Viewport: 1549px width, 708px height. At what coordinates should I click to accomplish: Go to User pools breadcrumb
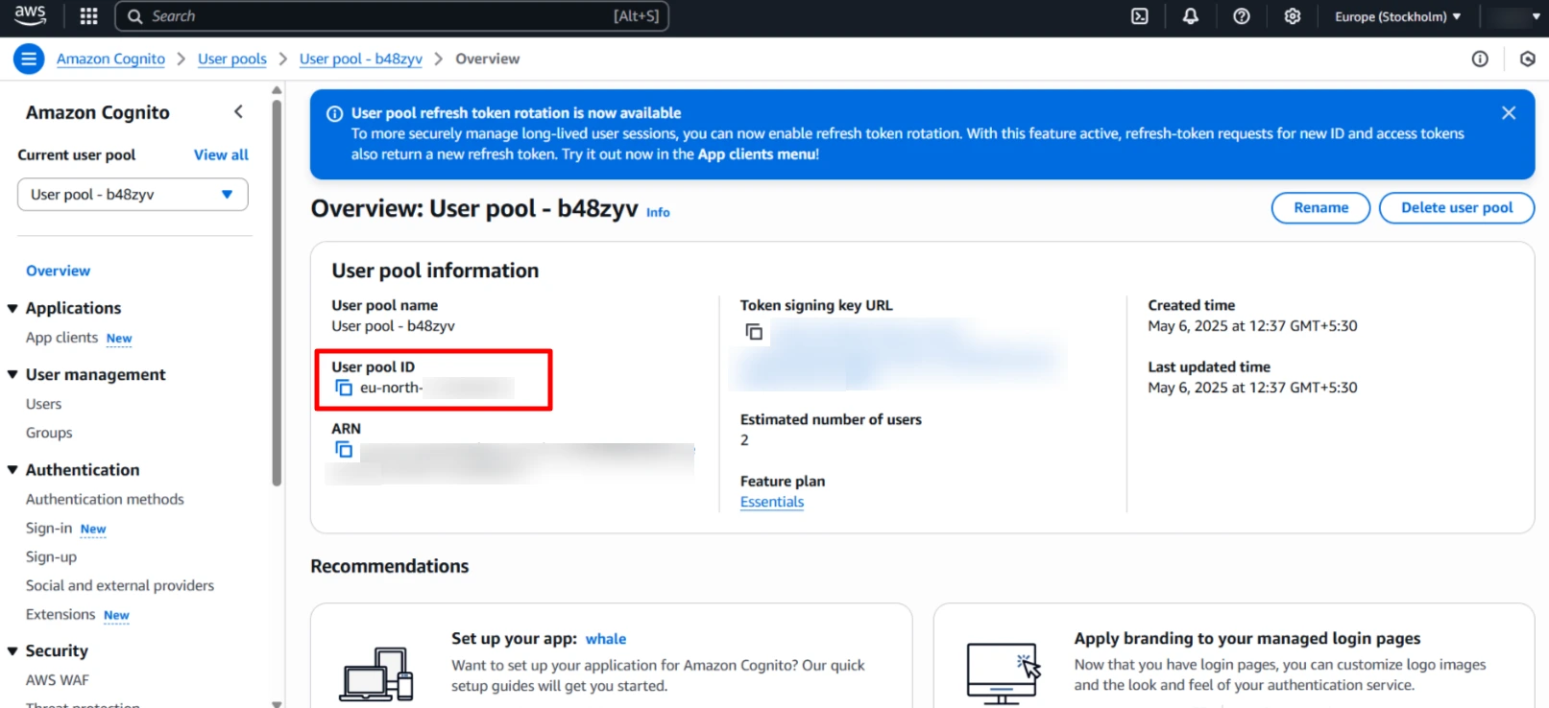point(232,59)
